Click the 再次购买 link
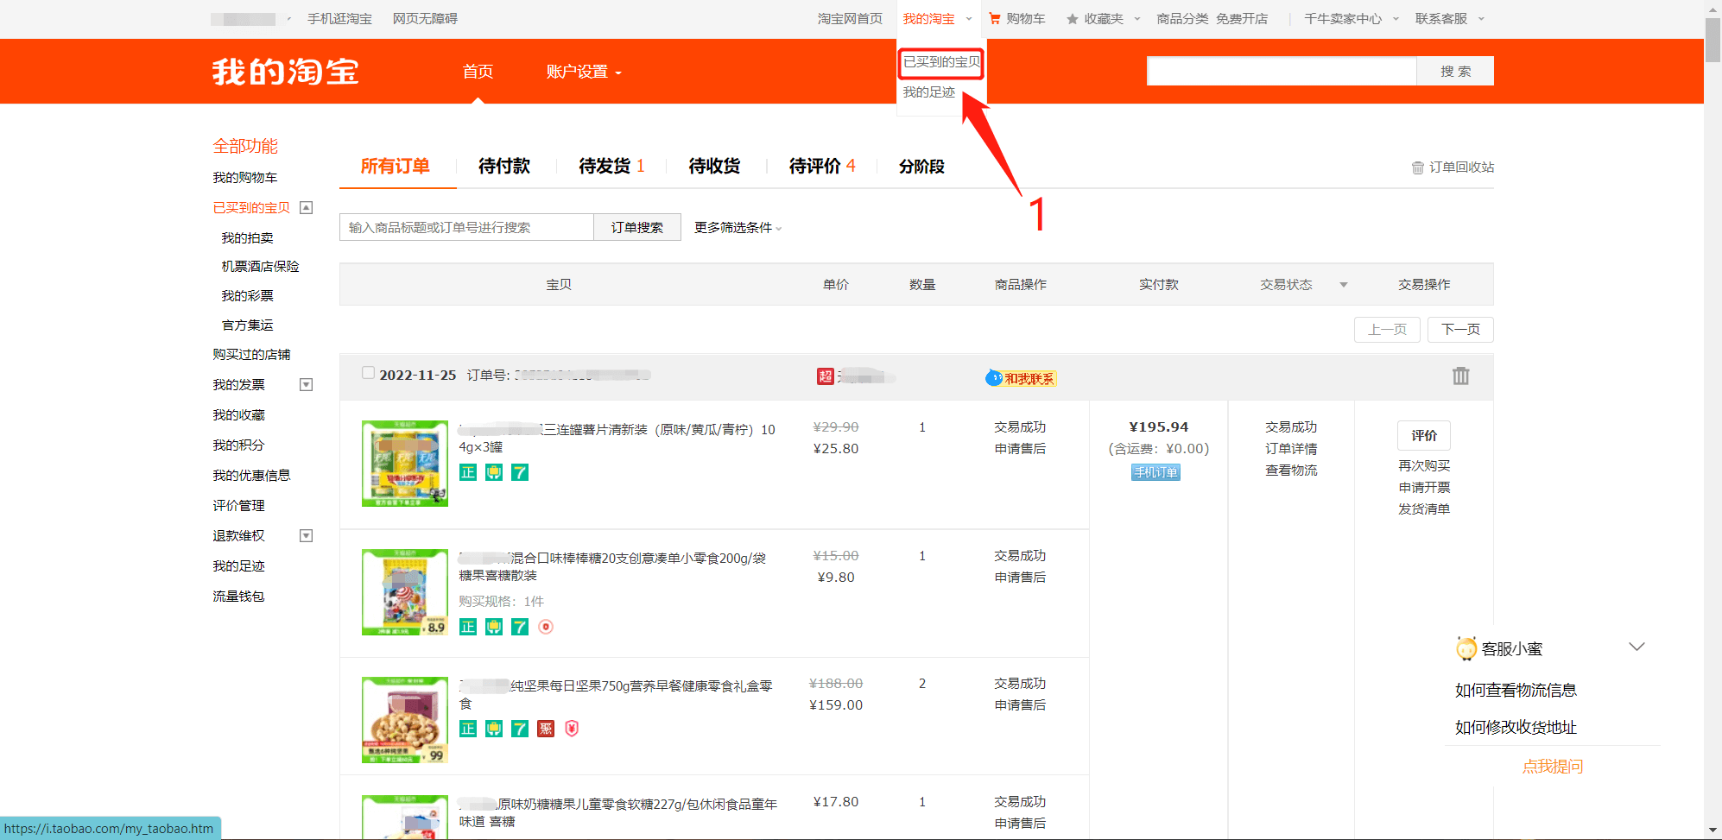The height and width of the screenshot is (840, 1722). tap(1424, 466)
